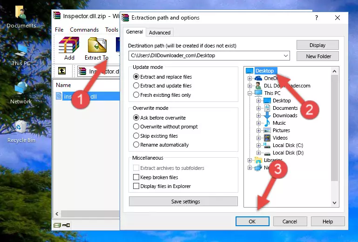Expand the Documents node under This PC
358x242 pixels.
258,108
